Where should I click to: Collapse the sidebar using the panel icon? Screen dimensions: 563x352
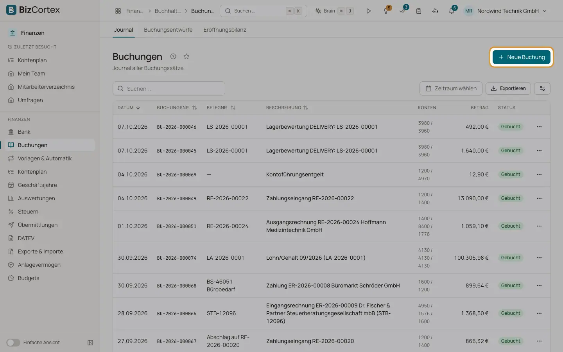click(x=90, y=343)
